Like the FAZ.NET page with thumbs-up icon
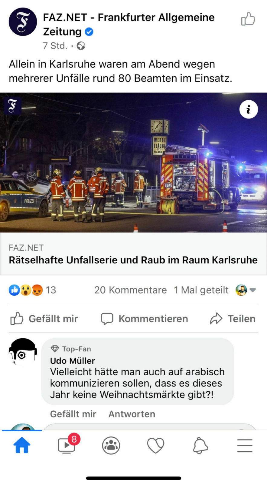 pos(248,19)
